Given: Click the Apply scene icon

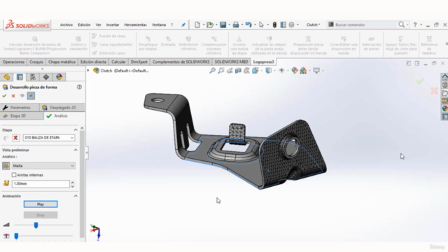Looking at the screenshot, I should coord(303,70).
